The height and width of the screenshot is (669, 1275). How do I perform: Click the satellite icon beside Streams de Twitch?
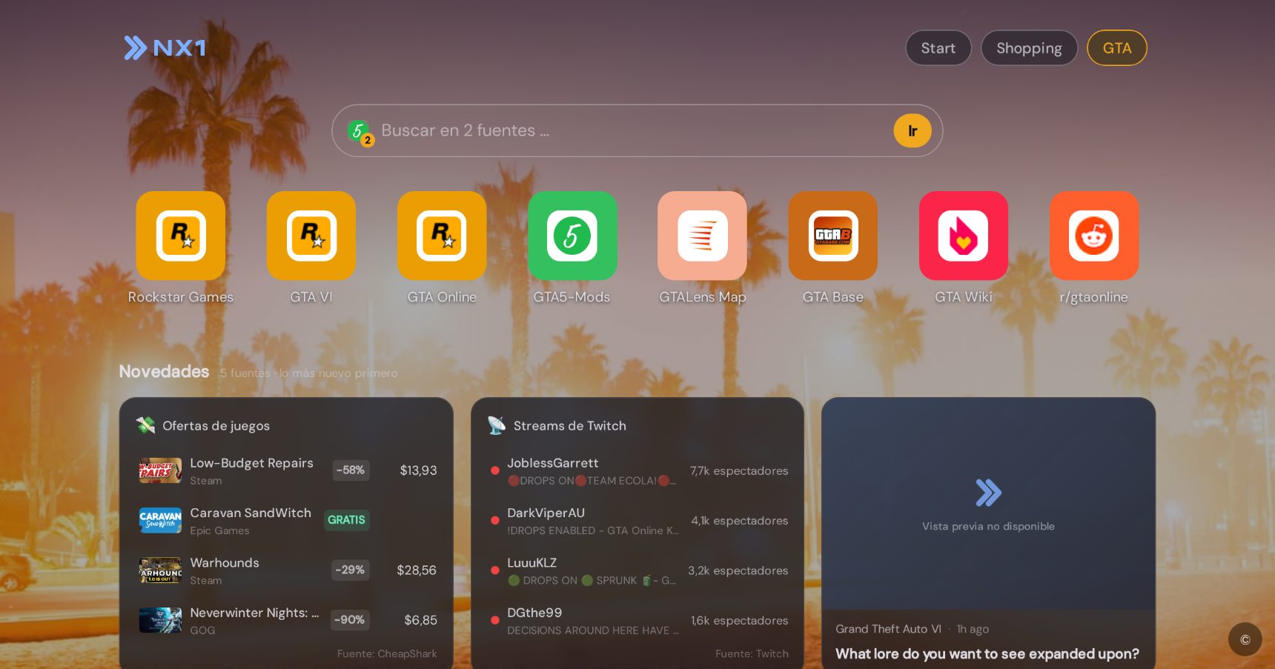tap(496, 425)
